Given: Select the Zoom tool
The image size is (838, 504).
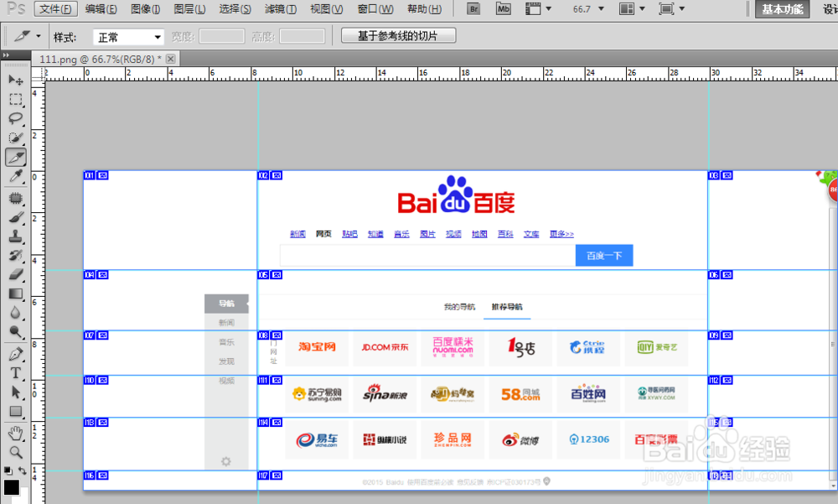Looking at the screenshot, I should (x=15, y=452).
